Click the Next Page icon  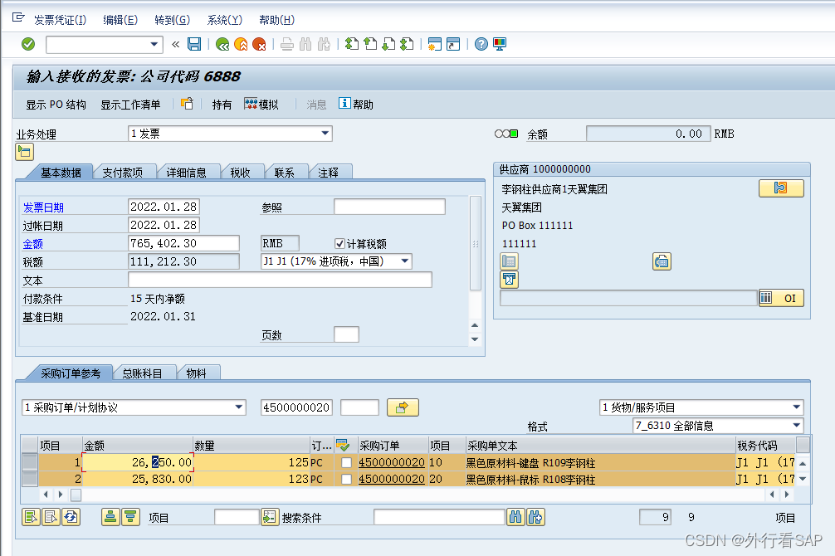[x=388, y=44]
